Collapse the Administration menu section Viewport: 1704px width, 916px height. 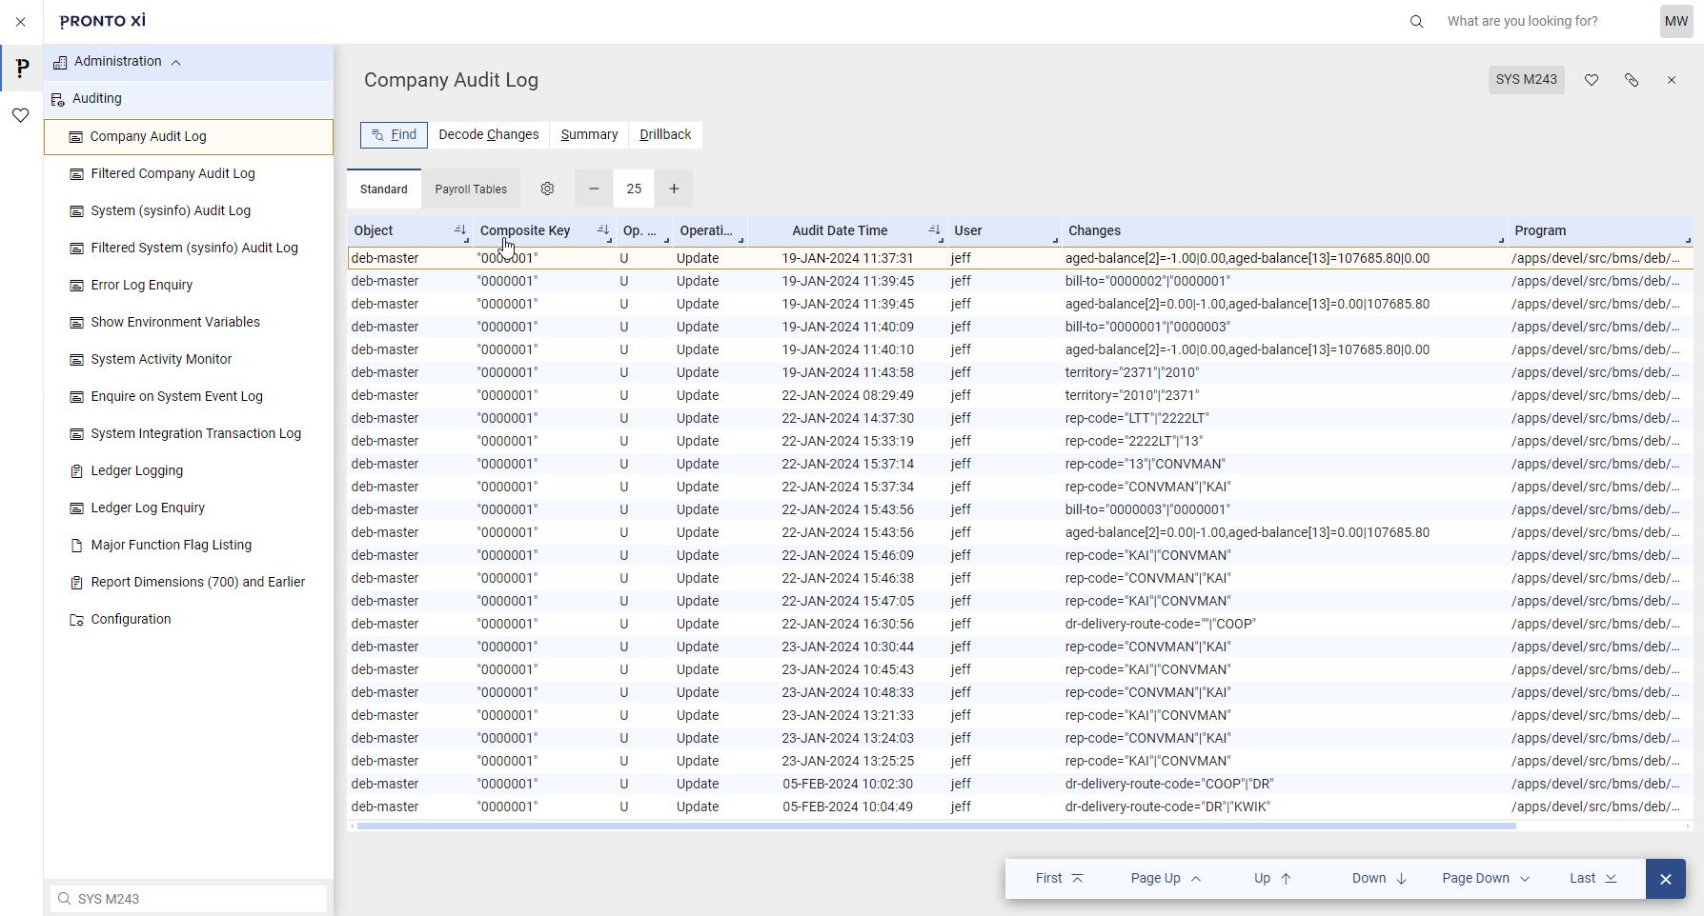(x=175, y=62)
